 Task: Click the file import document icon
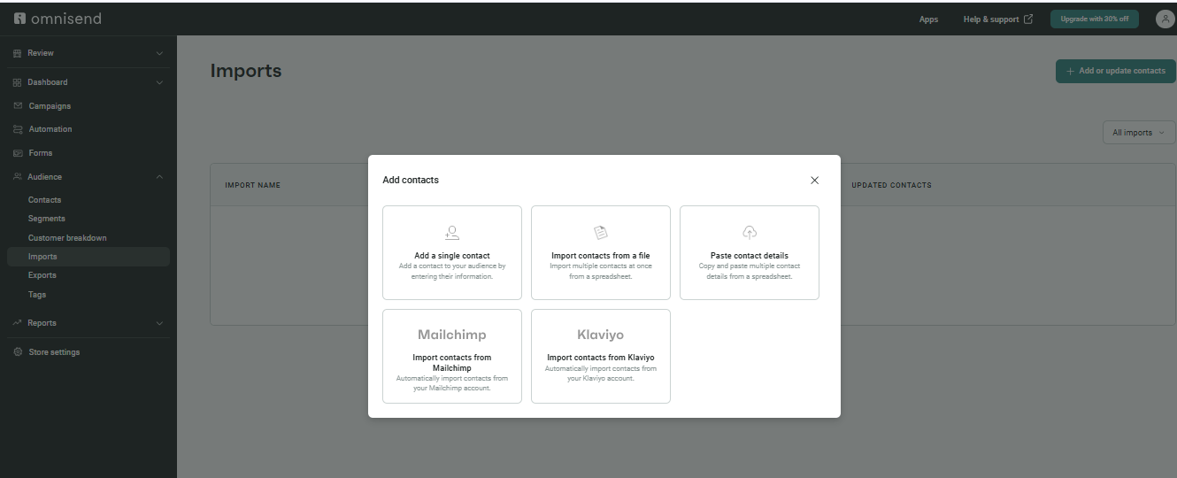[x=601, y=233]
